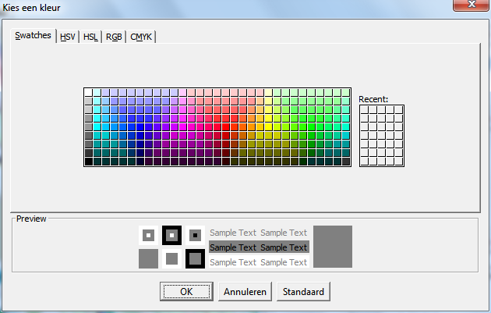Click the black-bordered gray square in preview bottom row
491x313 pixels.
pyautogui.click(x=195, y=258)
